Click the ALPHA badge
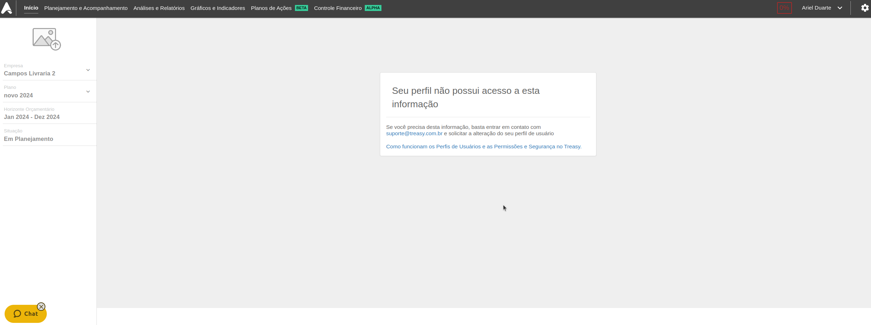 [373, 8]
